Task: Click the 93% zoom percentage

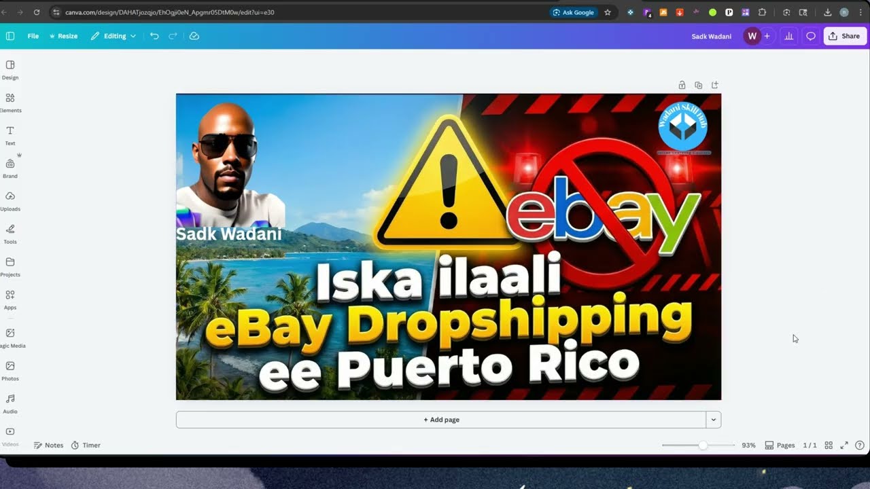Action: click(x=748, y=446)
